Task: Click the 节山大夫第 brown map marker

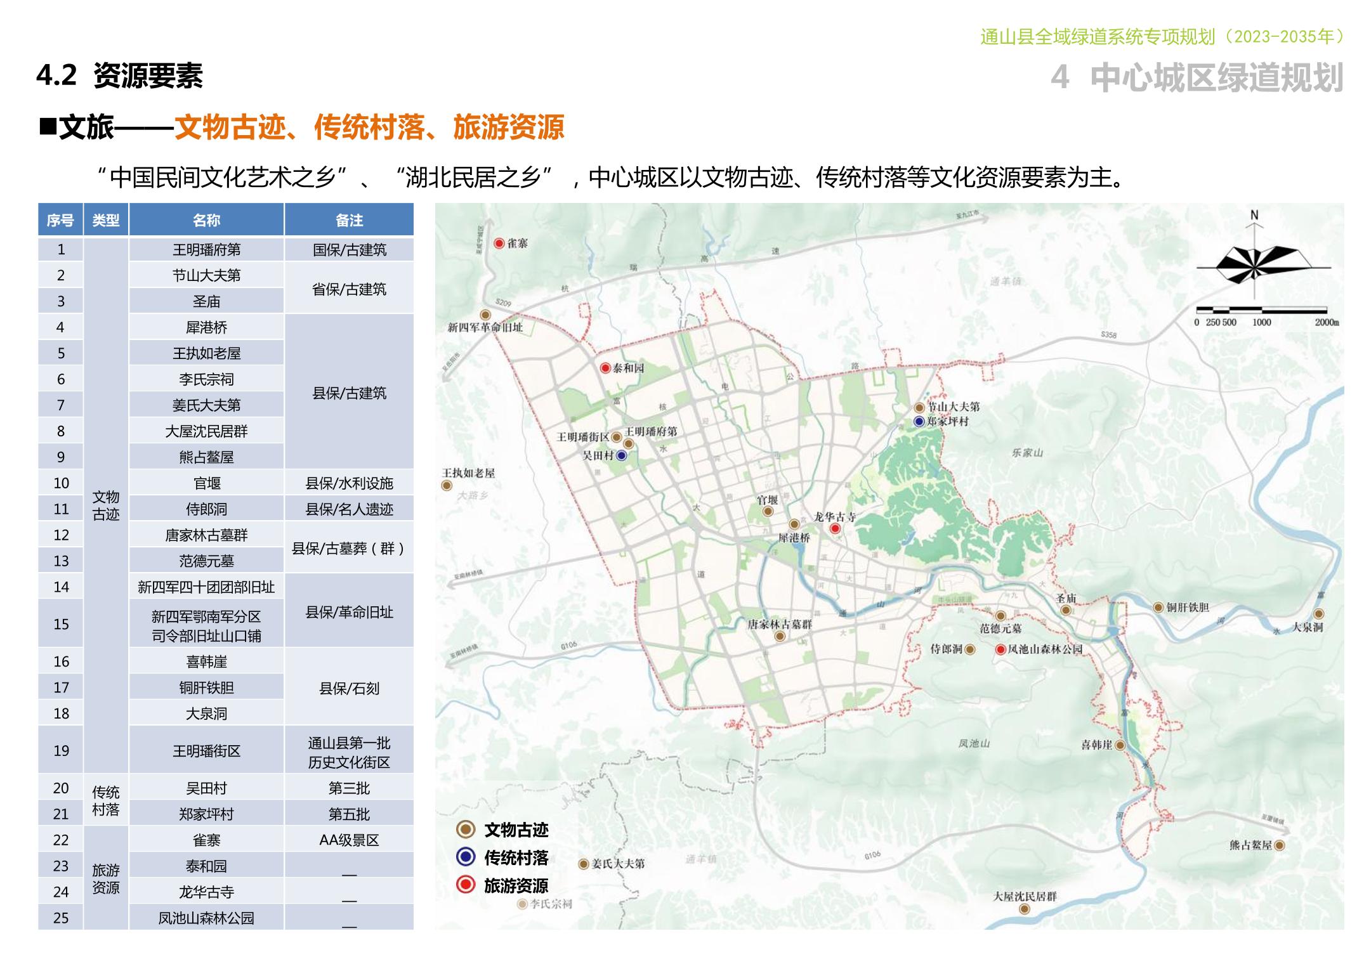Action: [x=919, y=408]
